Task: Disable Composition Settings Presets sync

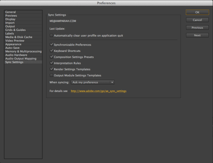Action: pos(51,57)
